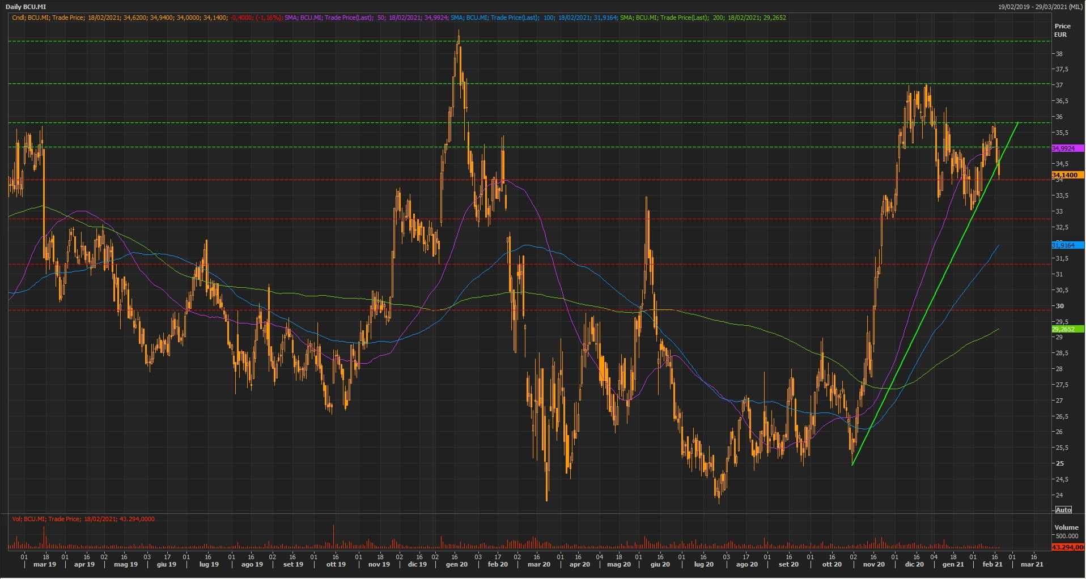The width and height of the screenshot is (1086, 579).
Task: Click the Daily BCU.MI chart title
Action: point(26,7)
